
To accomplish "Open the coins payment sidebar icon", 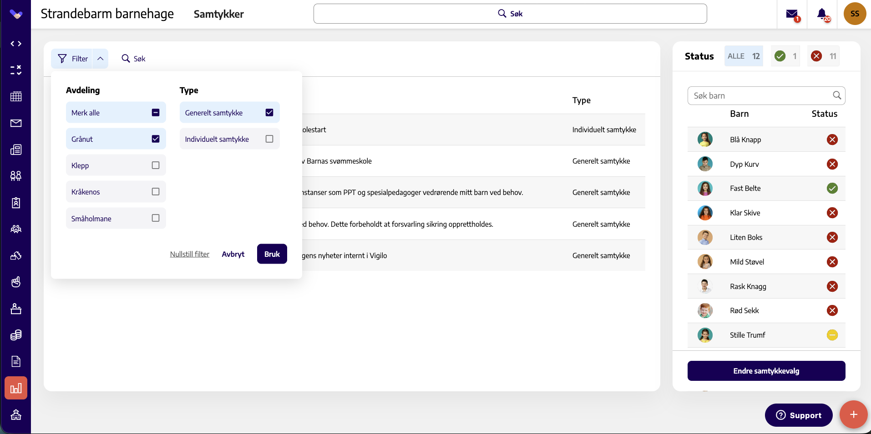I will coord(16,335).
